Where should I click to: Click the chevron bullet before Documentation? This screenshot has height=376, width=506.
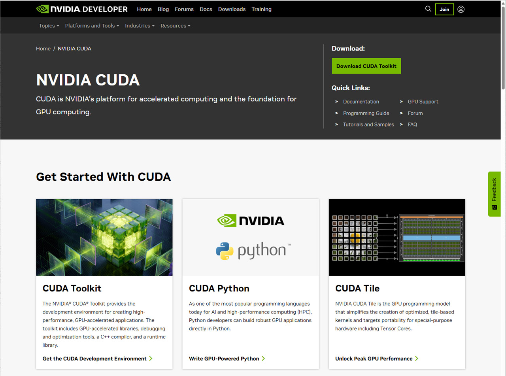336,102
